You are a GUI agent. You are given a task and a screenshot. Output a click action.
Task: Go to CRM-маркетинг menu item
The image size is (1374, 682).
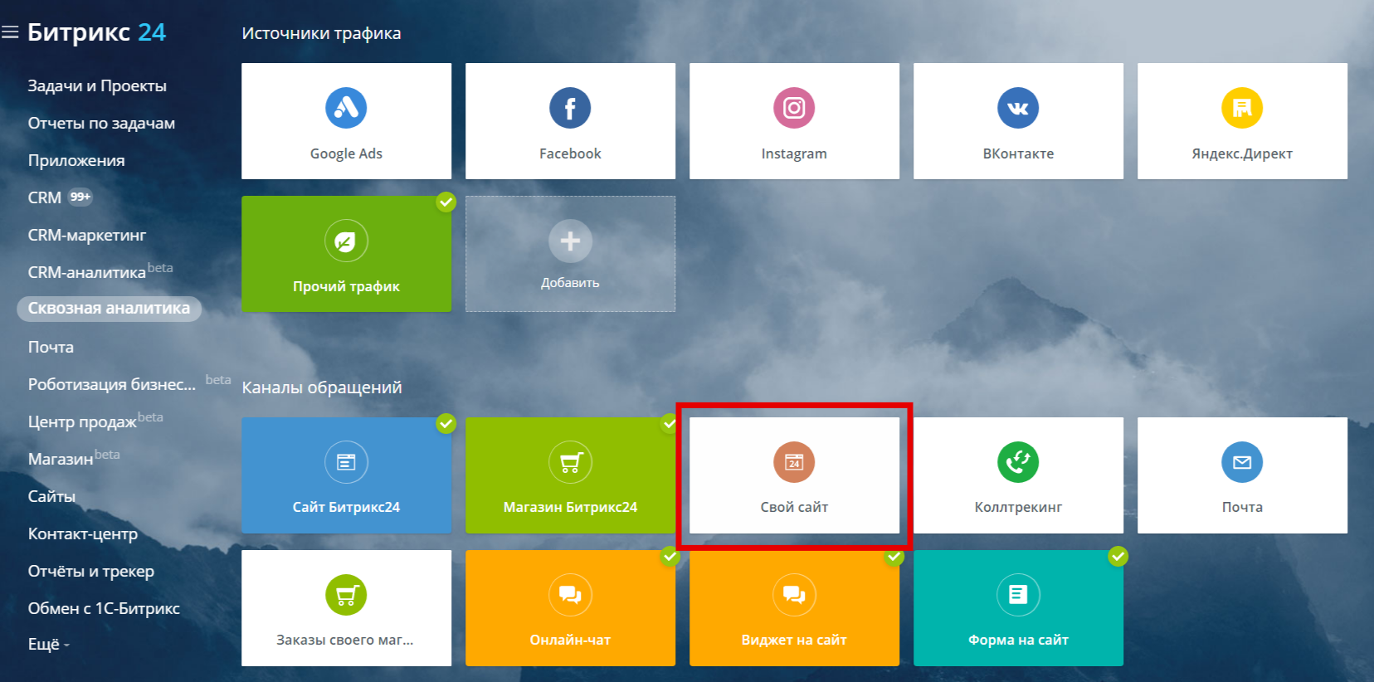tap(87, 236)
